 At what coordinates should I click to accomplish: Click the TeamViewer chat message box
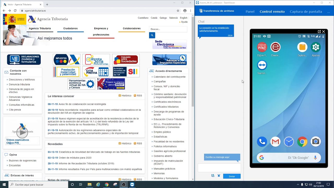click(x=219, y=168)
